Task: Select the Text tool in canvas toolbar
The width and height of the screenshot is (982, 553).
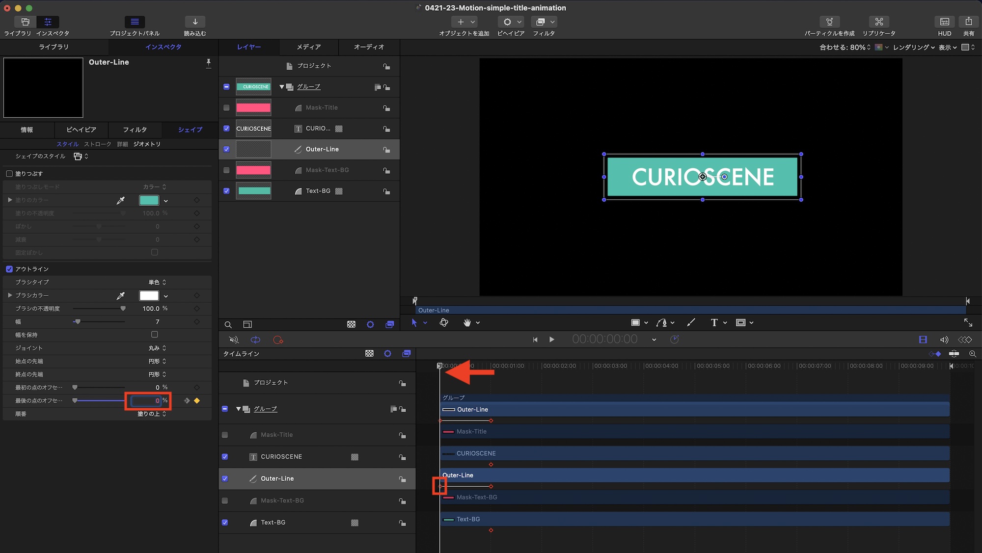Action: pos(714,322)
